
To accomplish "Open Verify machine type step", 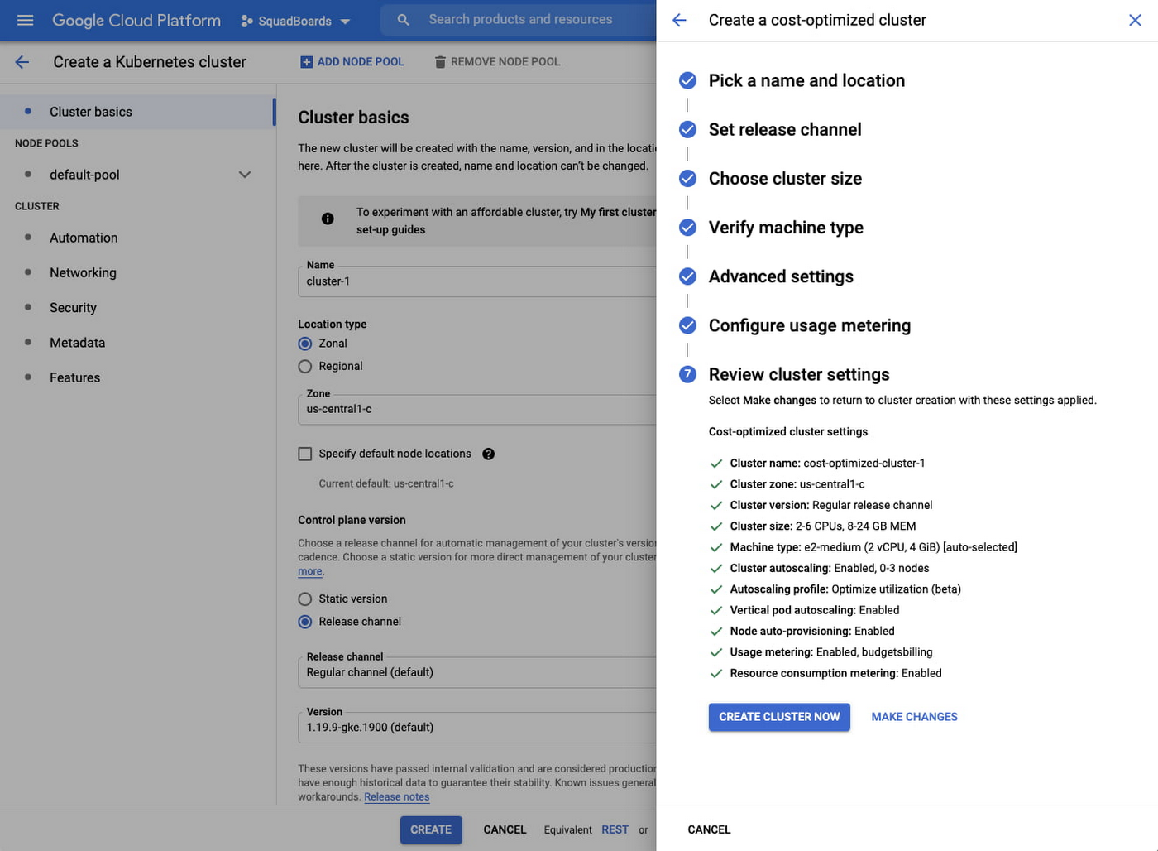I will tap(786, 227).
